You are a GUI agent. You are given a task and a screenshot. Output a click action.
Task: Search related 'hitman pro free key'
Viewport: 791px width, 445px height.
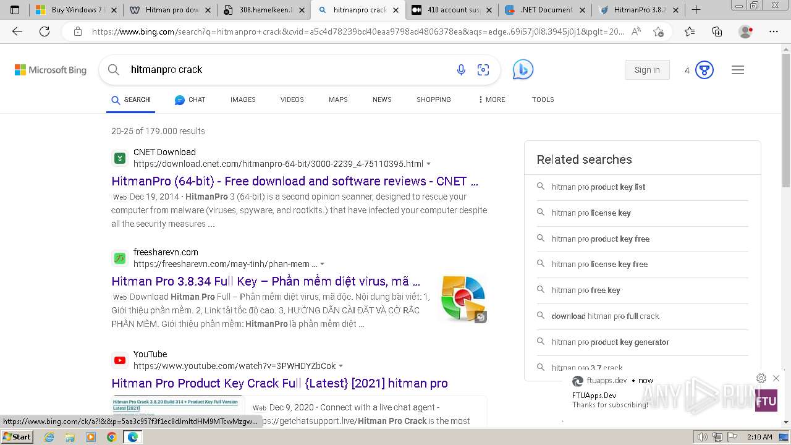coord(586,290)
